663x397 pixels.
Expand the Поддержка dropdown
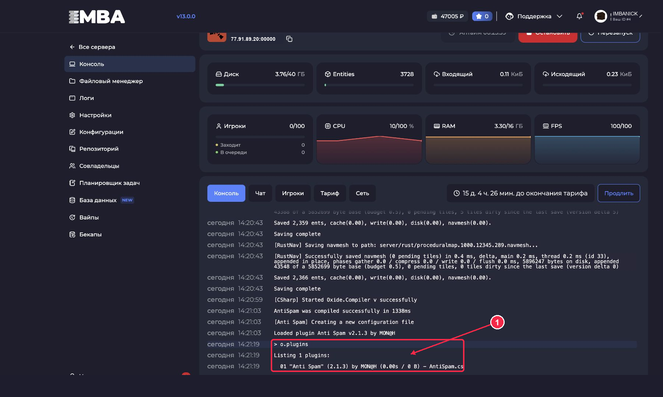[534, 16]
